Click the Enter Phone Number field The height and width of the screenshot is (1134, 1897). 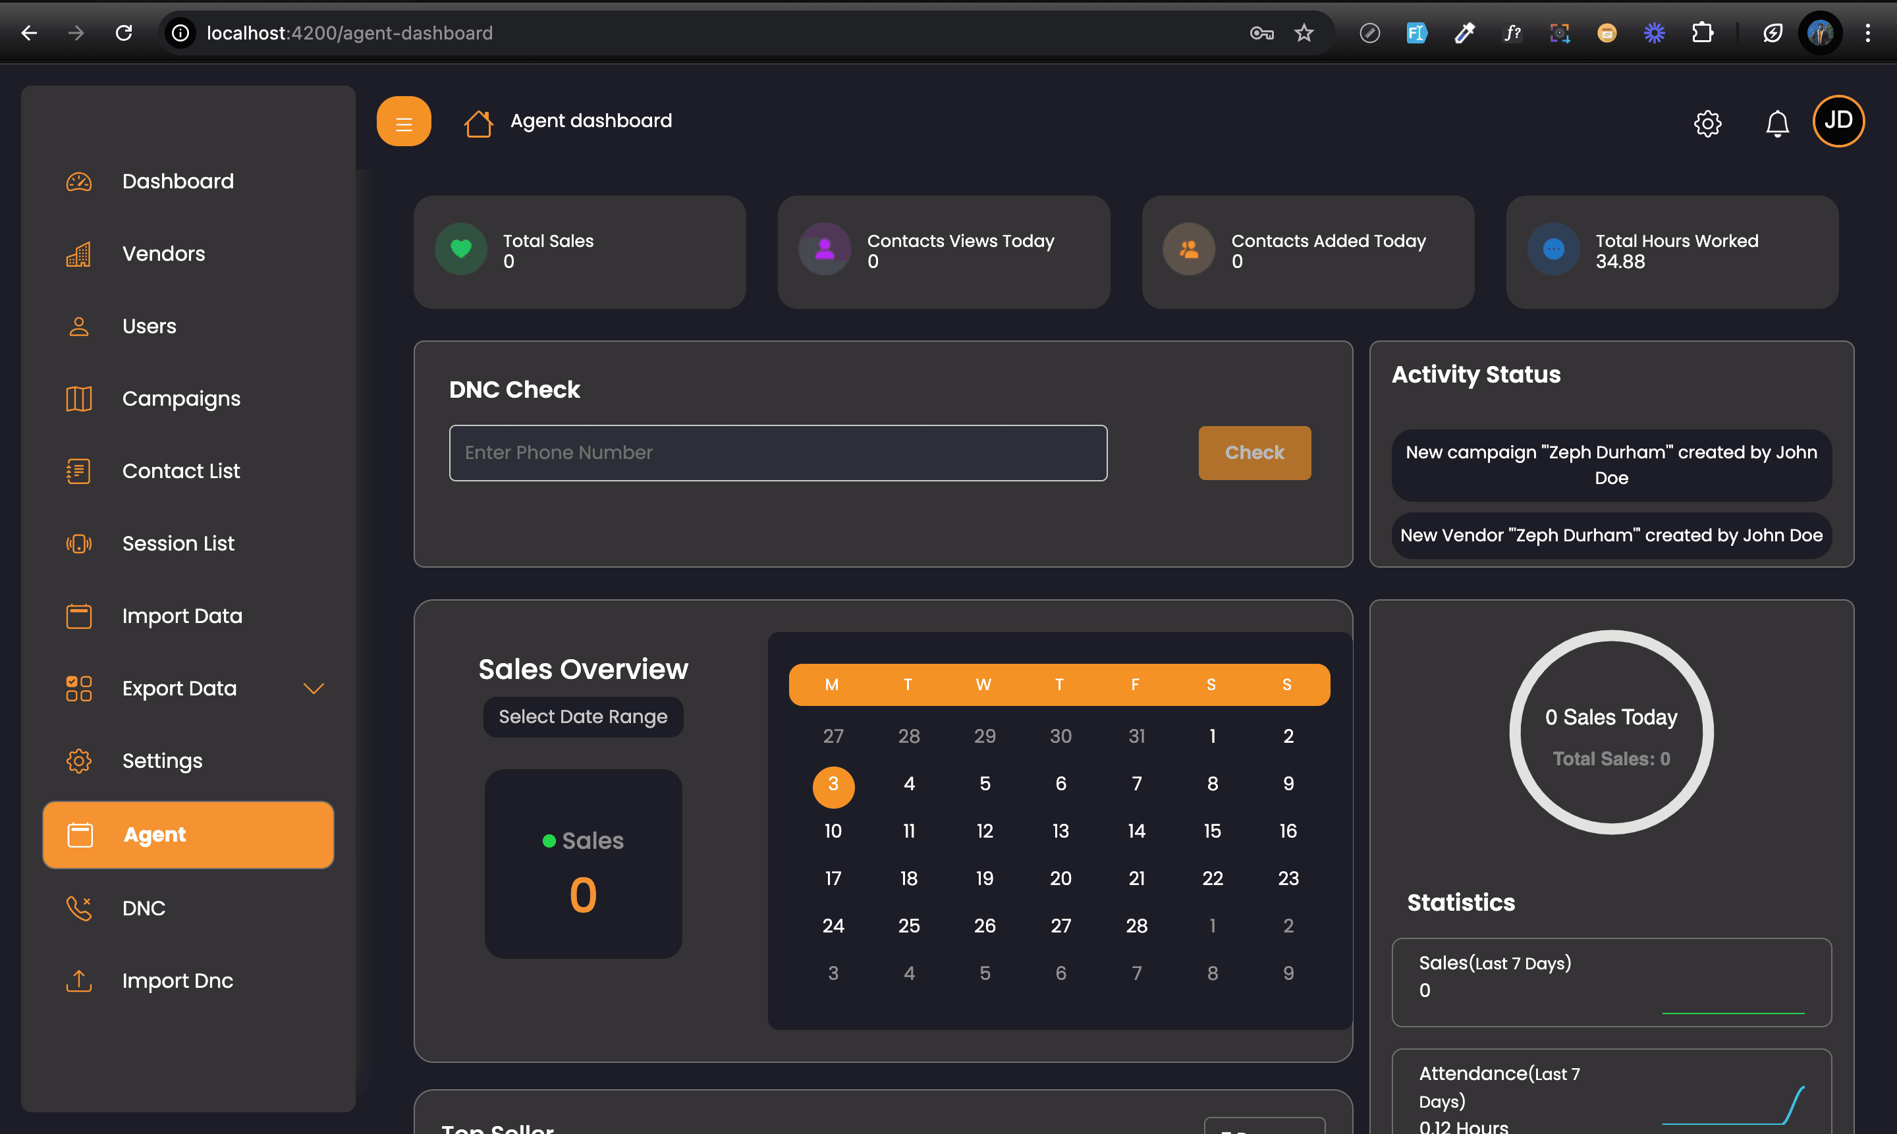(778, 452)
